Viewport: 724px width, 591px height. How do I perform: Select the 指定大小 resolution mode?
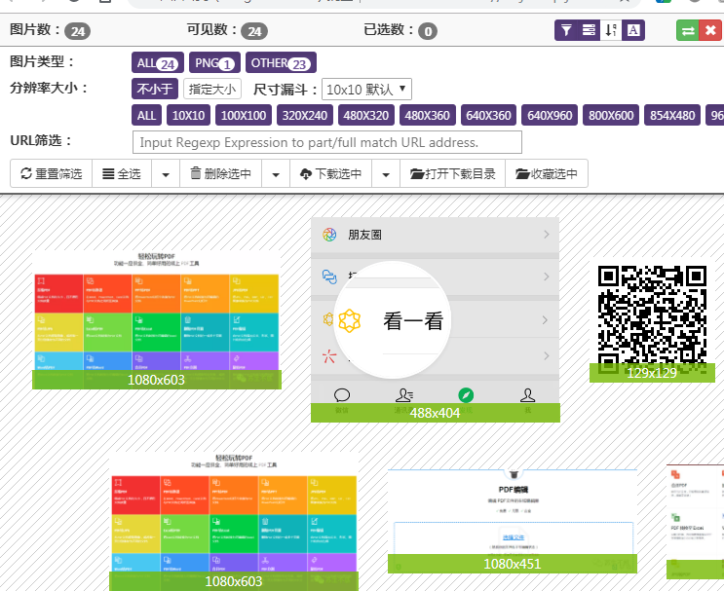(x=212, y=89)
